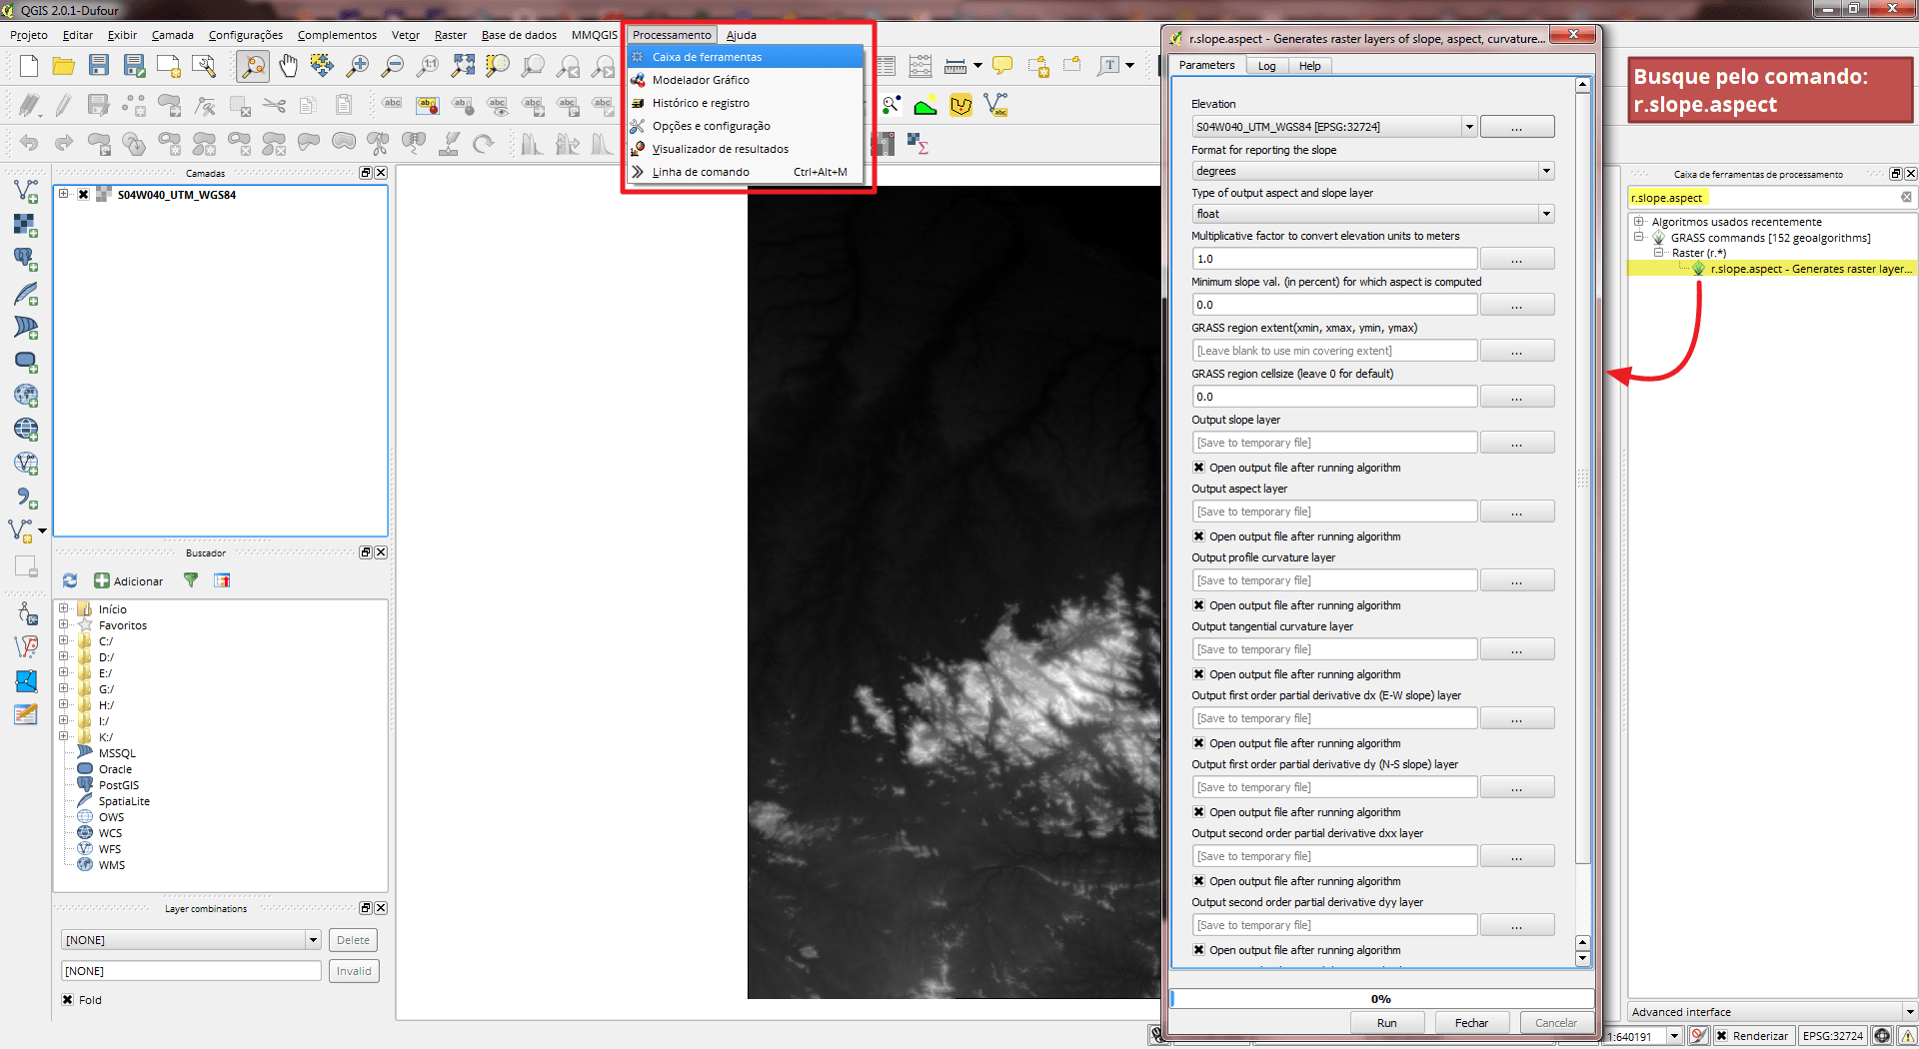Open the Raster Calculator icon in toolbar
This screenshot has height=1049, width=1919.
pos(920,143)
